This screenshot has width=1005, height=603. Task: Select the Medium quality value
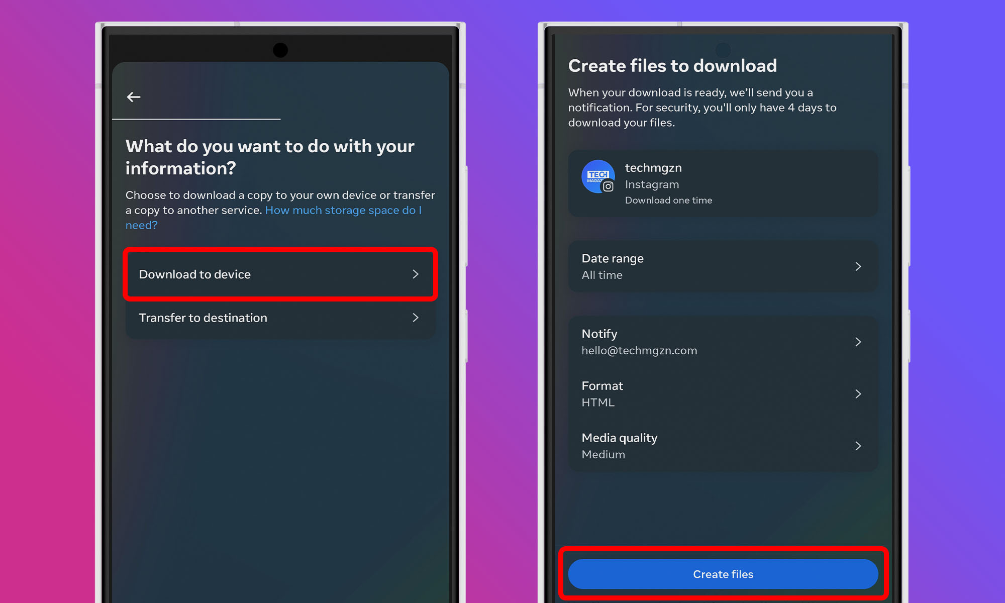click(x=604, y=454)
